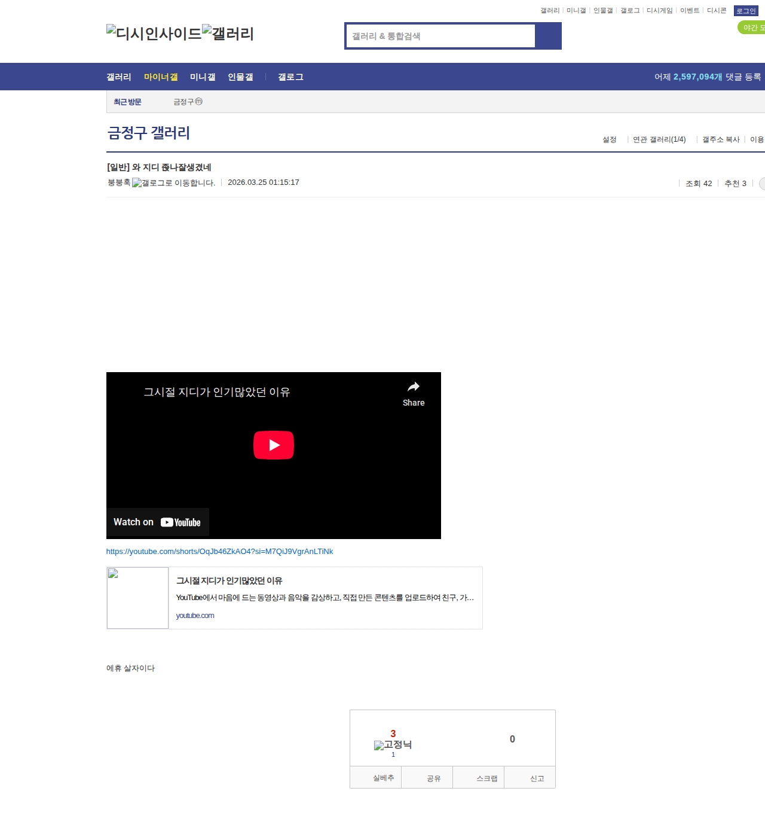This screenshot has width=765, height=840.
Task: Play the embedded YouTube video
Action: pyautogui.click(x=273, y=445)
